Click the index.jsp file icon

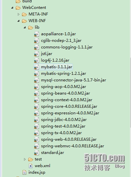pyautogui.click(x=24, y=172)
